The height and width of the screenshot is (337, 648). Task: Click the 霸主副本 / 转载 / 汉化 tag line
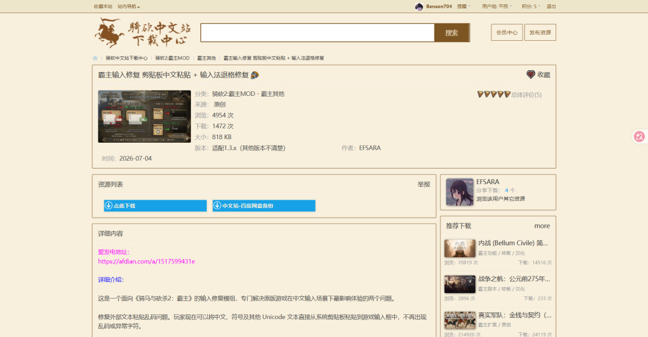501,289
